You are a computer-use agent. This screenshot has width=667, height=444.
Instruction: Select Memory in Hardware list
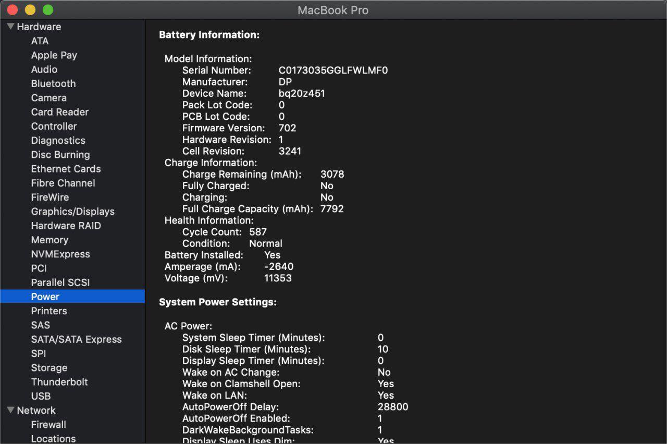[50, 240]
